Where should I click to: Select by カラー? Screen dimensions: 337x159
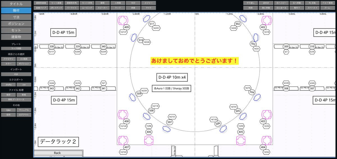tap(8, 64)
